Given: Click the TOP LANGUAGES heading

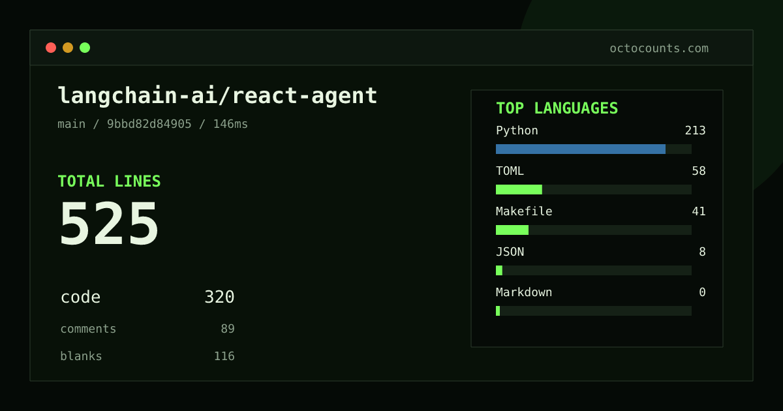Looking at the screenshot, I should pos(557,108).
